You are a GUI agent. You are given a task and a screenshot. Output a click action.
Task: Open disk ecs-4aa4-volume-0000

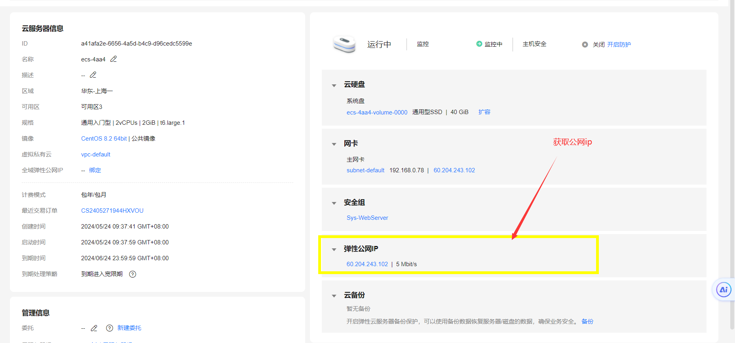tap(377, 112)
